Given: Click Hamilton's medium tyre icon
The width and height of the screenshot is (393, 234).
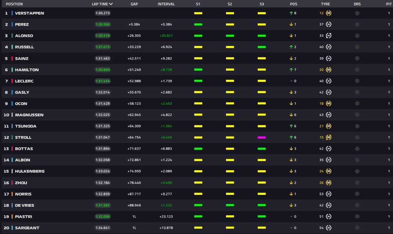Looking at the screenshot, I should [329, 69].
